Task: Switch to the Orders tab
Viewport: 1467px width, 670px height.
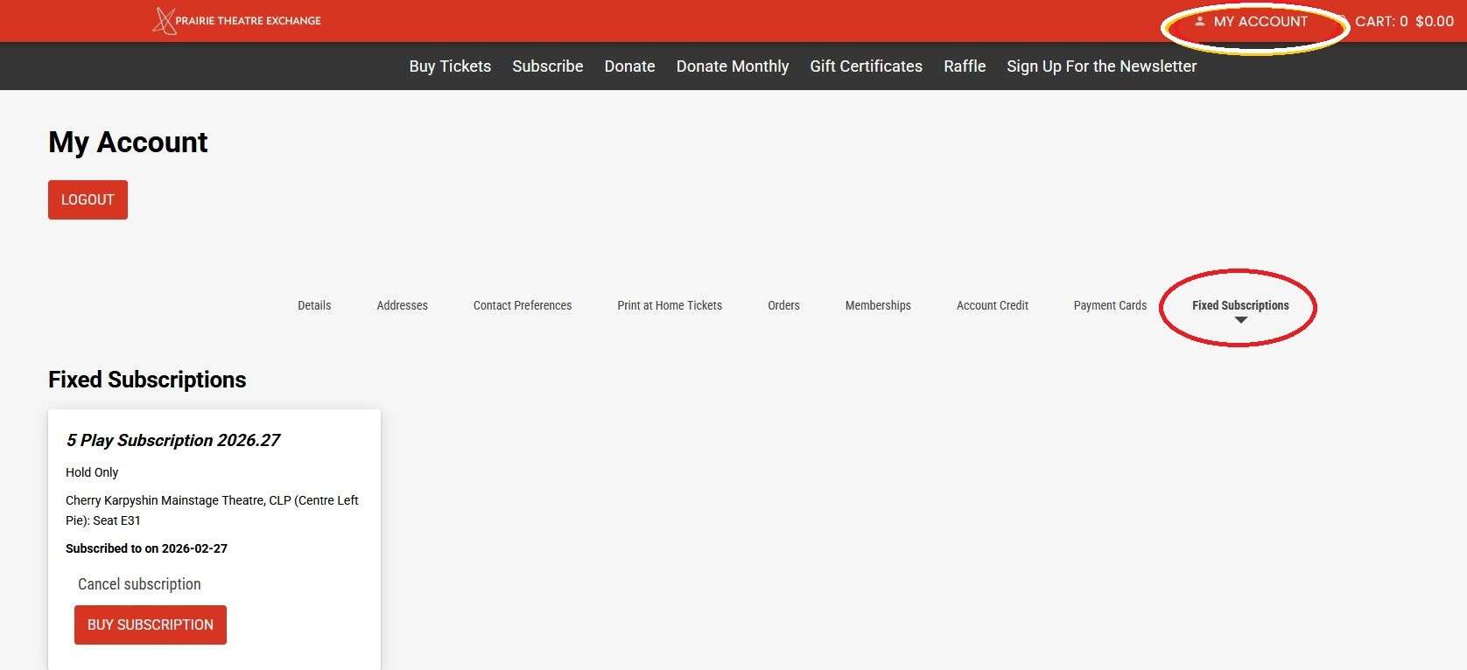Action: [x=783, y=305]
